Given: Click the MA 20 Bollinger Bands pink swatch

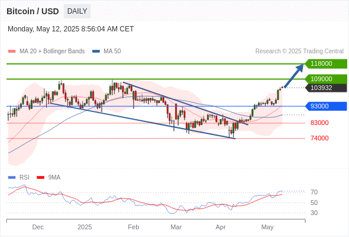Looking at the screenshot, I should pos(12,52).
